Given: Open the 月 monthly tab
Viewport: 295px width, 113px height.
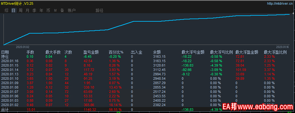Looking at the screenshot, I should [x=27, y=11].
